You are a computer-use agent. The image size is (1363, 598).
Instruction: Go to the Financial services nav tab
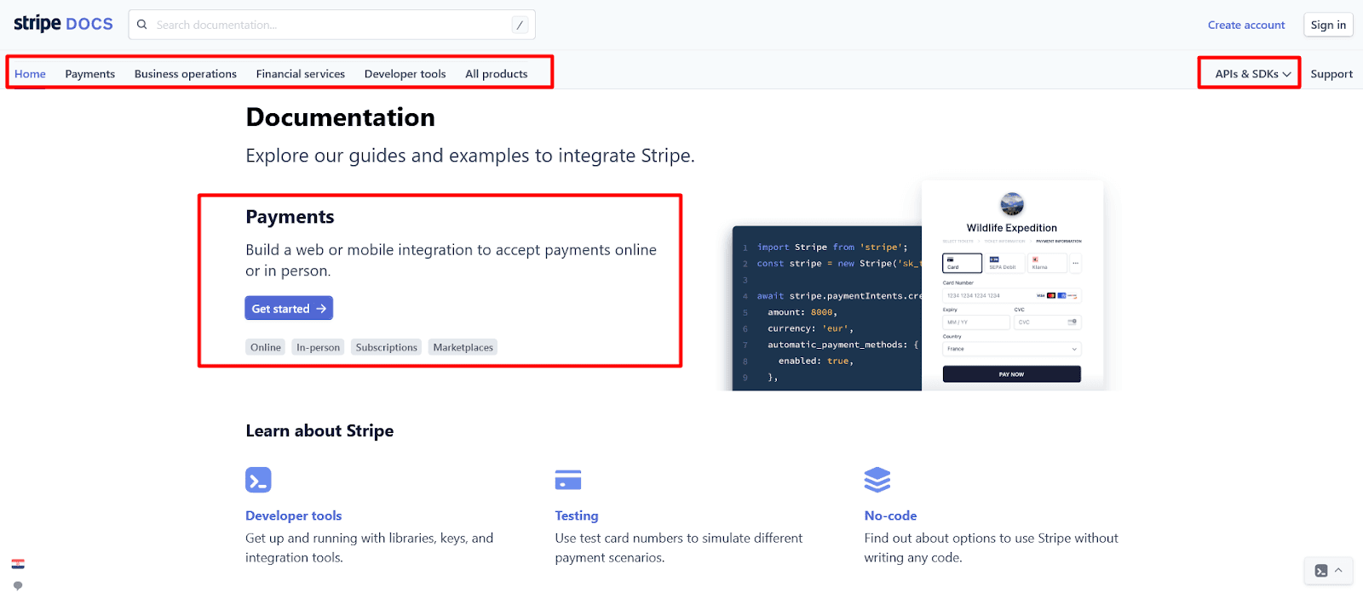[x=300, y=74]
